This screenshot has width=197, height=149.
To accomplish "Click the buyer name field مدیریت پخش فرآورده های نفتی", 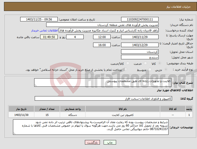I will click(102, 25).
